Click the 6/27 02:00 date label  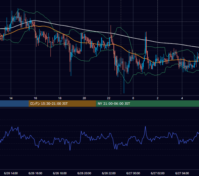(x=158, y=173)
